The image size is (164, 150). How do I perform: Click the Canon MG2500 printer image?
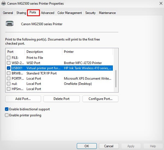[10, 23]
